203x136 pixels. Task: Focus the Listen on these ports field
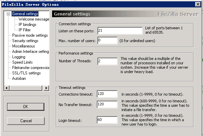(x=120, y=31)
